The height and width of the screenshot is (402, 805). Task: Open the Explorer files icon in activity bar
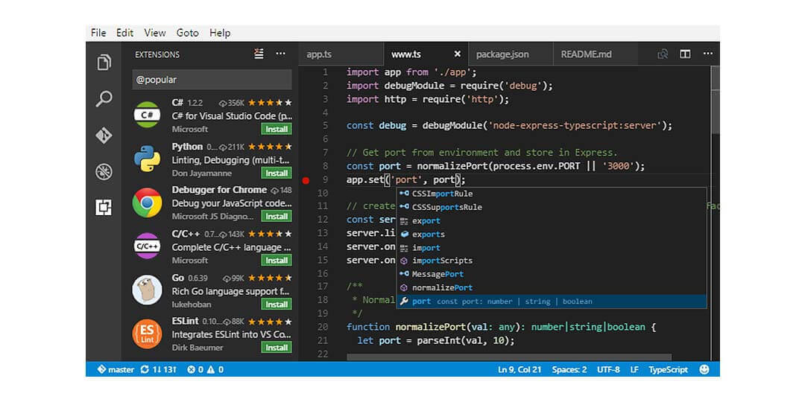104,63
